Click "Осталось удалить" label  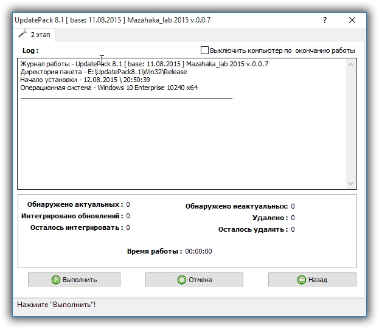253,229
